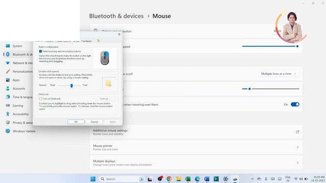
Task: Click the double-click speed slider handle
Action: [71, 85]
